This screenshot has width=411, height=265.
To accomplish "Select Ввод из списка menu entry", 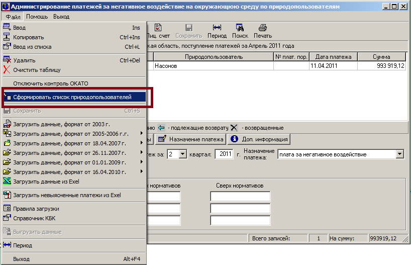I will pos(32,47).
